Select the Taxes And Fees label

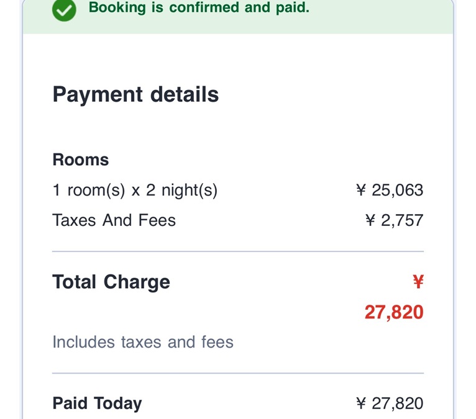tap(114, 220)
